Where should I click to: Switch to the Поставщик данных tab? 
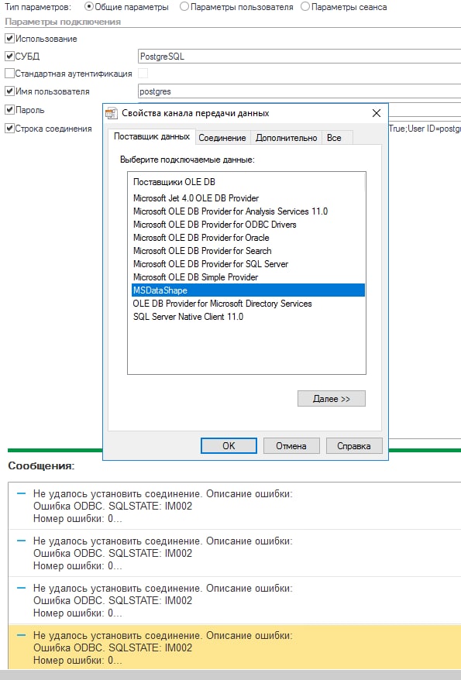152,136
